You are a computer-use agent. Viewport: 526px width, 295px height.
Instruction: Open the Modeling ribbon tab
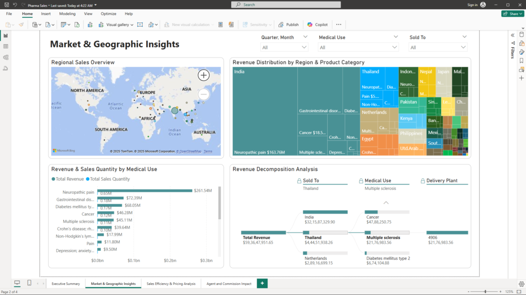coord(67,14)
